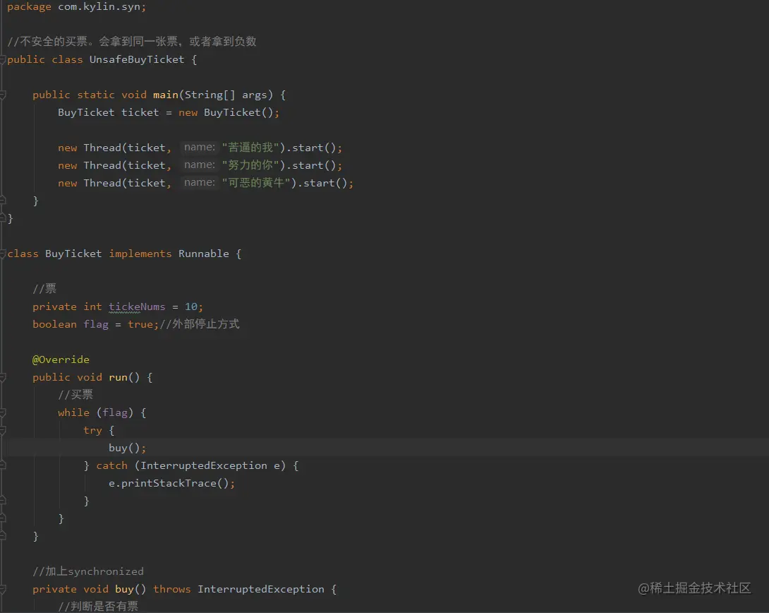Click the thread name string "可恶的黄牛"
Screen dimensions: 769x613
[x=256, y=183]
